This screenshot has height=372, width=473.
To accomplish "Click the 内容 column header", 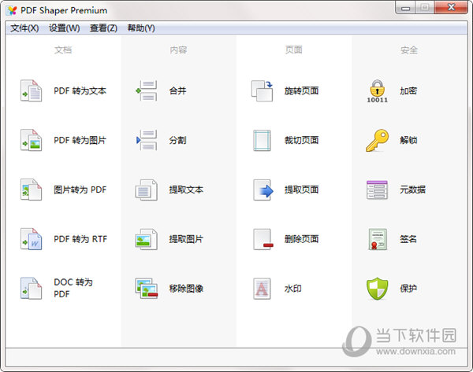I will point(178,50).
